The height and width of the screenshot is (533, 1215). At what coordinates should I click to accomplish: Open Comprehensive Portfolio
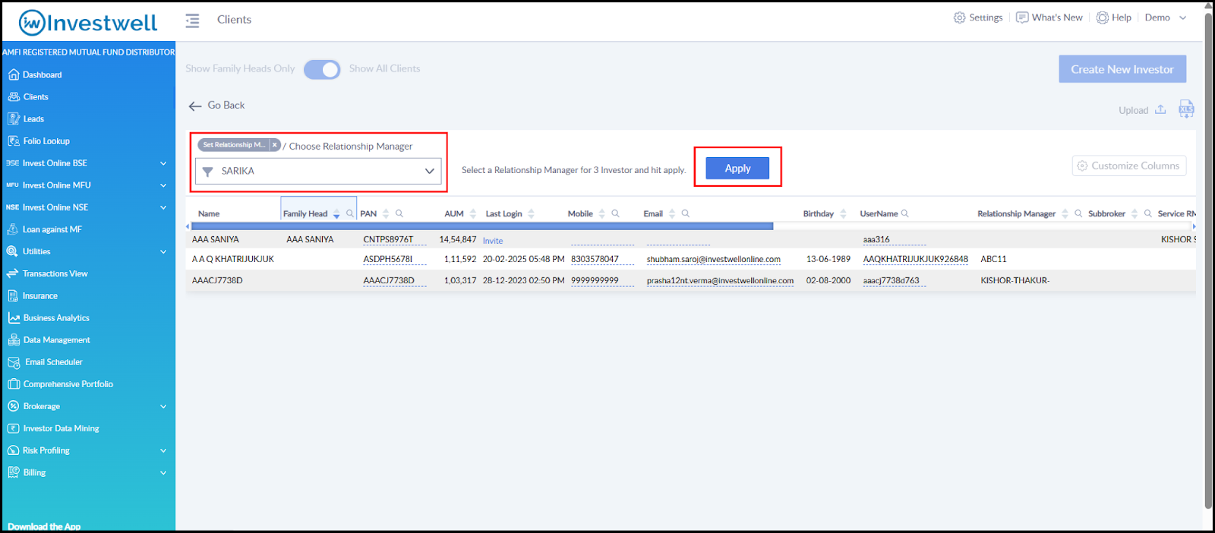(61, 384)
